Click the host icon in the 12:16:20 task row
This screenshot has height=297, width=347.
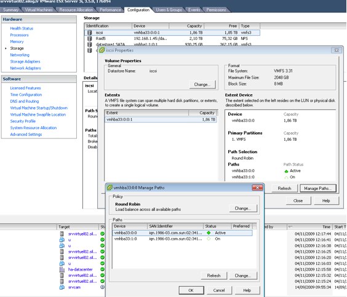62,258
